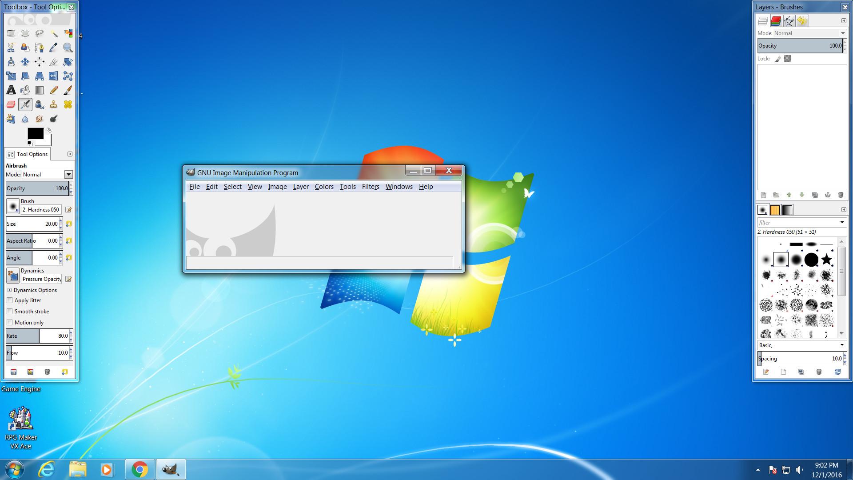Screen dimensions: 853x480
Task: Select the Rectangle Select tool
Action: 11,33
